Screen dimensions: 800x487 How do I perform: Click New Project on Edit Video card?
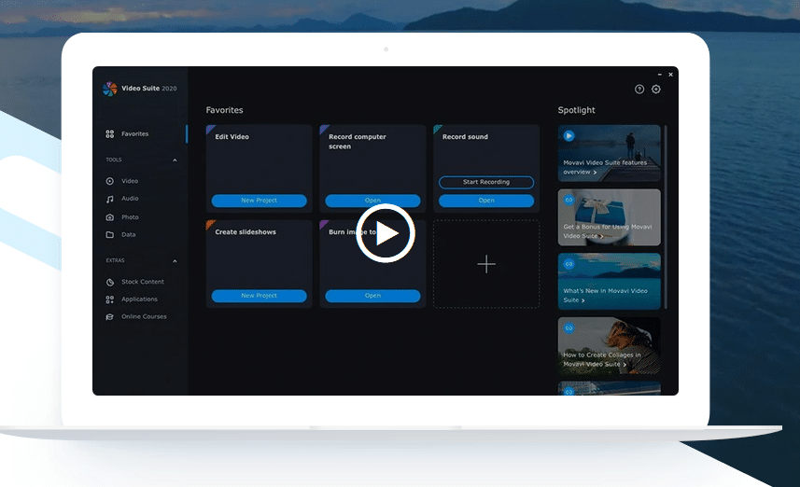pyautogui.click(x=260, y=201)
